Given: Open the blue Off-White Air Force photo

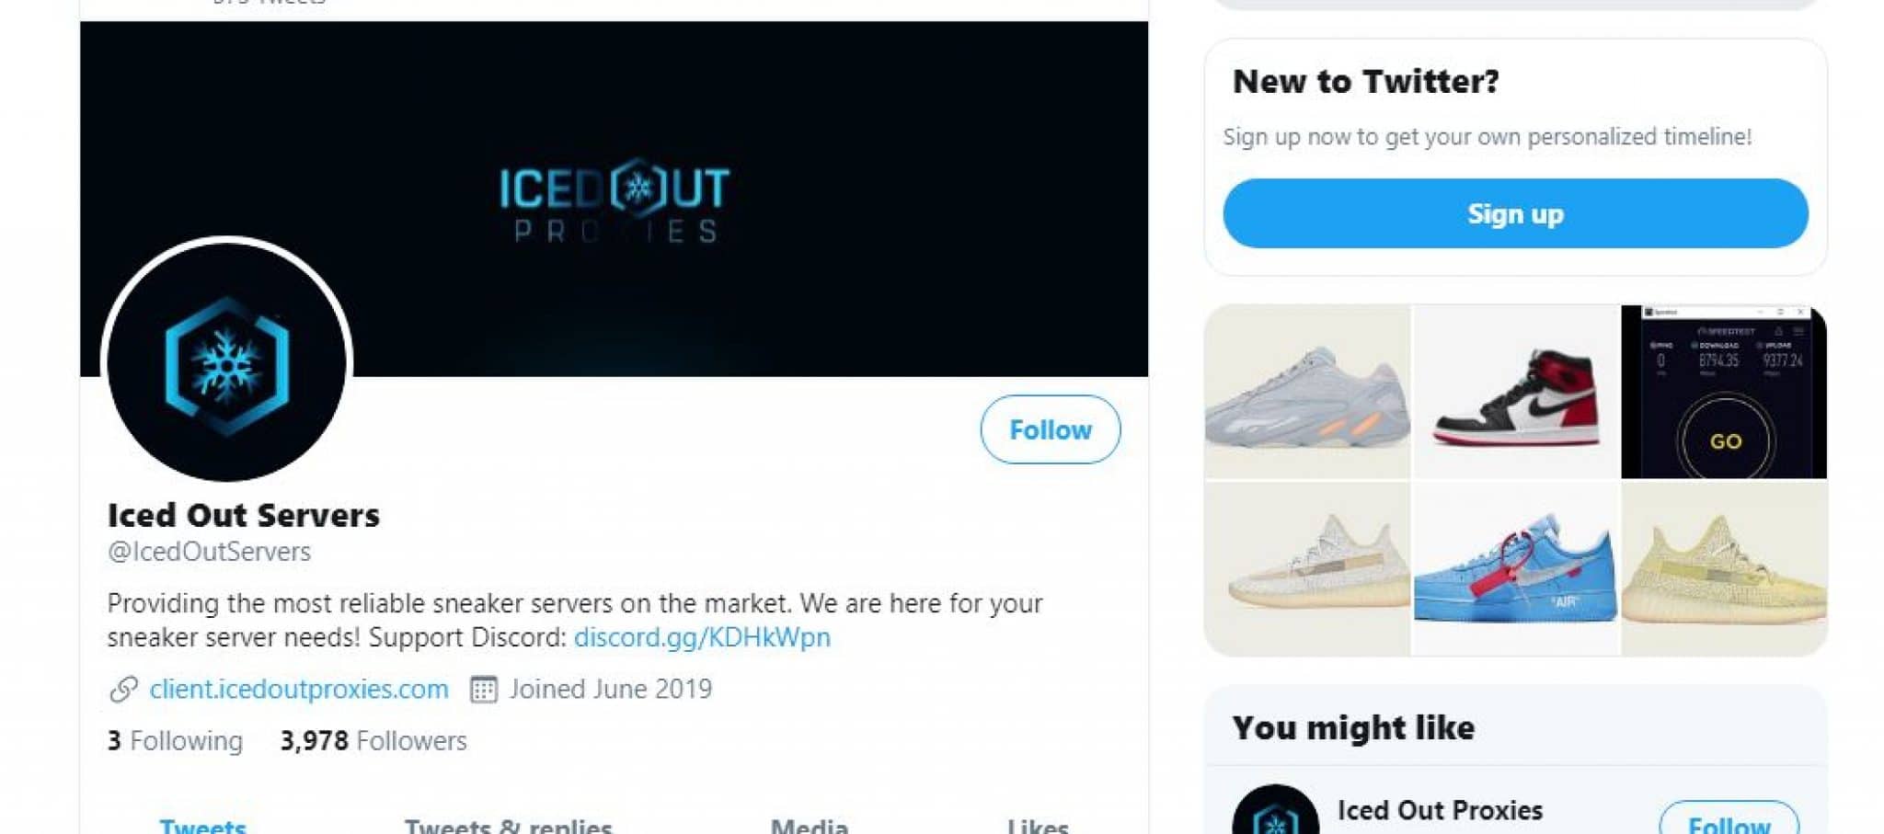Looking at the screenshot, I should pos(1516,569).
